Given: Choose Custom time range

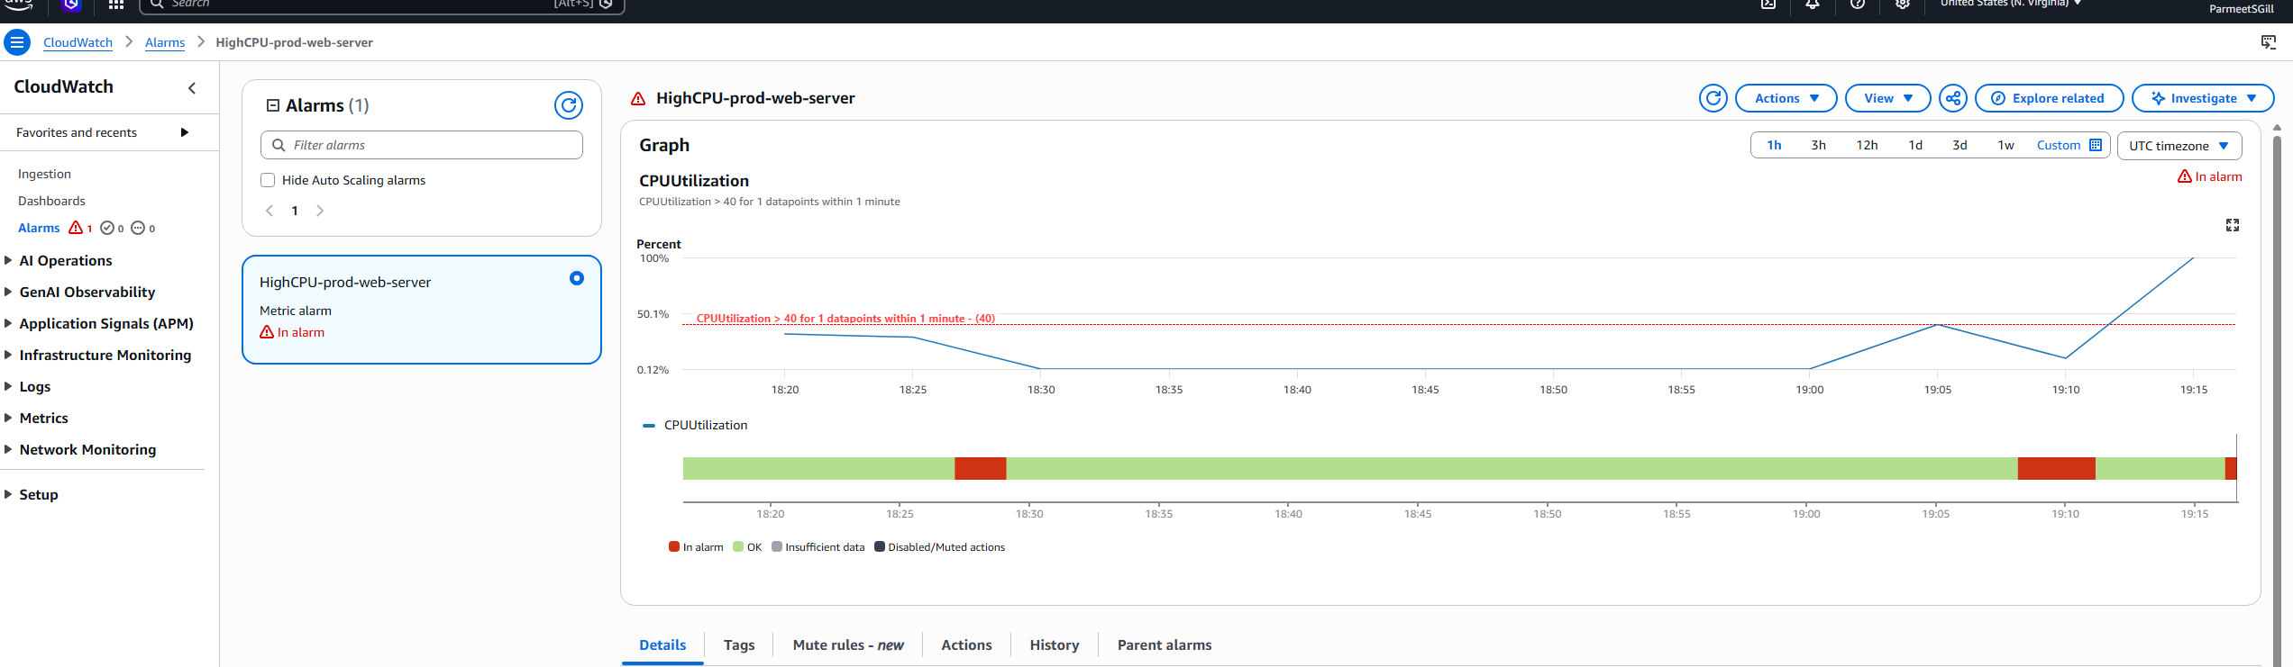Looking at the screenshot, I should (x=2069, y=145).
